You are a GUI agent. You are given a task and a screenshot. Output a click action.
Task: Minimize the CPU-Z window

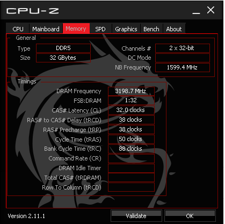[196, 11]
